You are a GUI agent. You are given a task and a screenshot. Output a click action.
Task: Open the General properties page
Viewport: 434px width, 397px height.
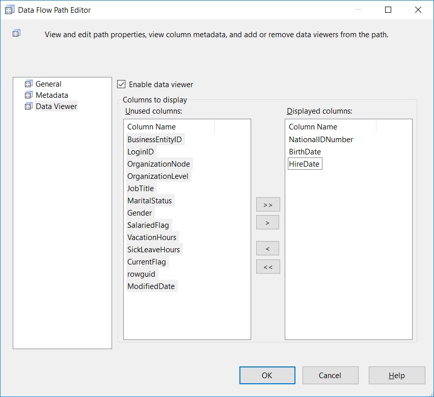coord(49,84)
